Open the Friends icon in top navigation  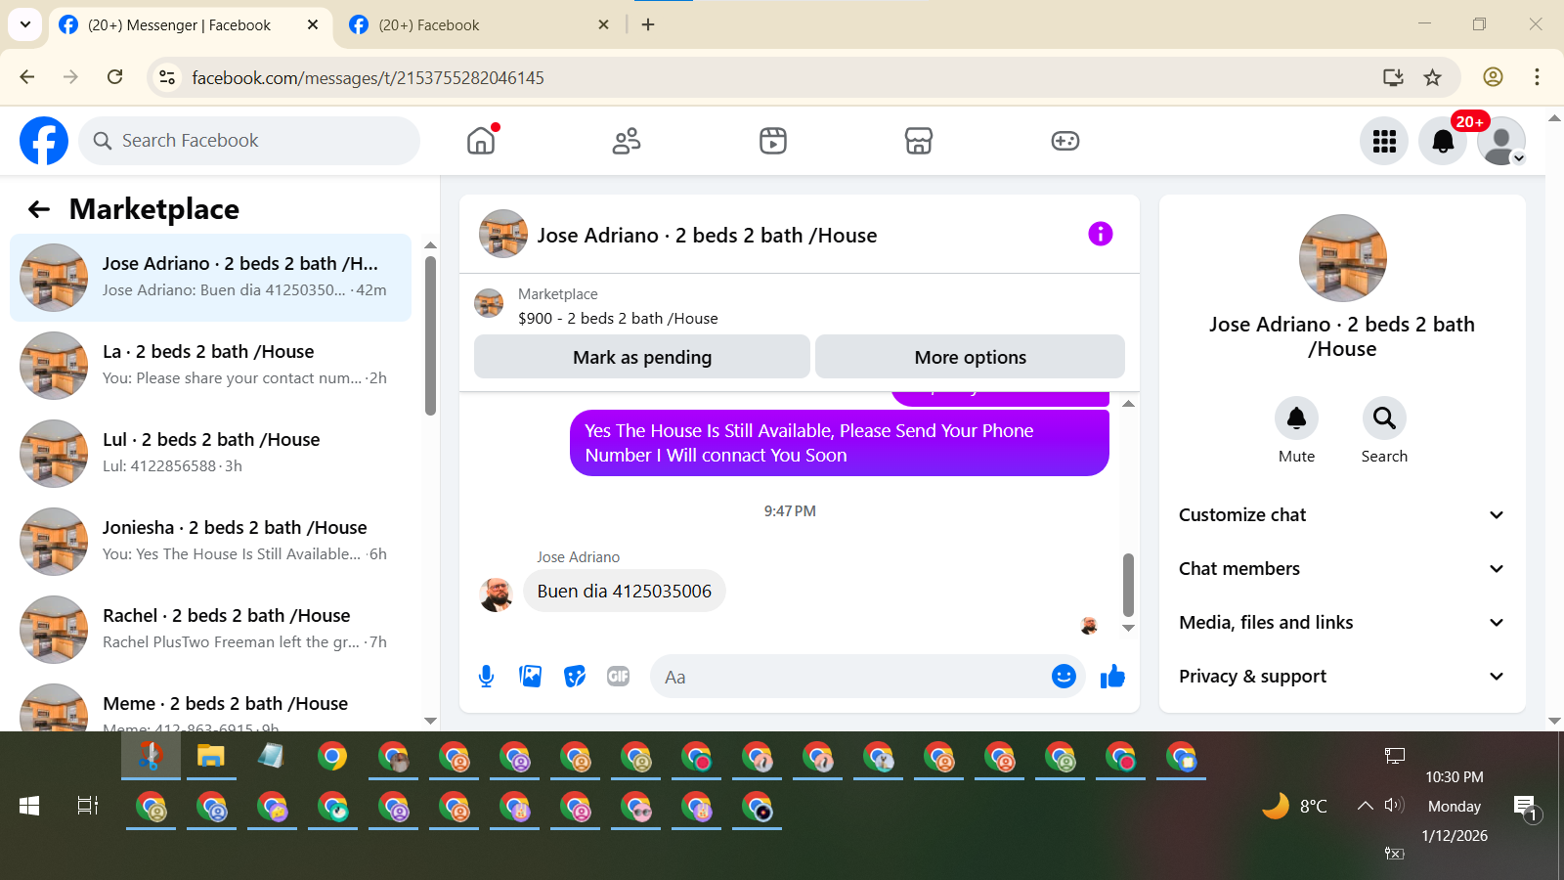627,141
